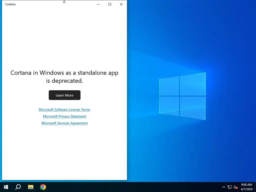The image size is (256, 192).
Task: Click the Cortana title bar label
Action: pos(10,4)
